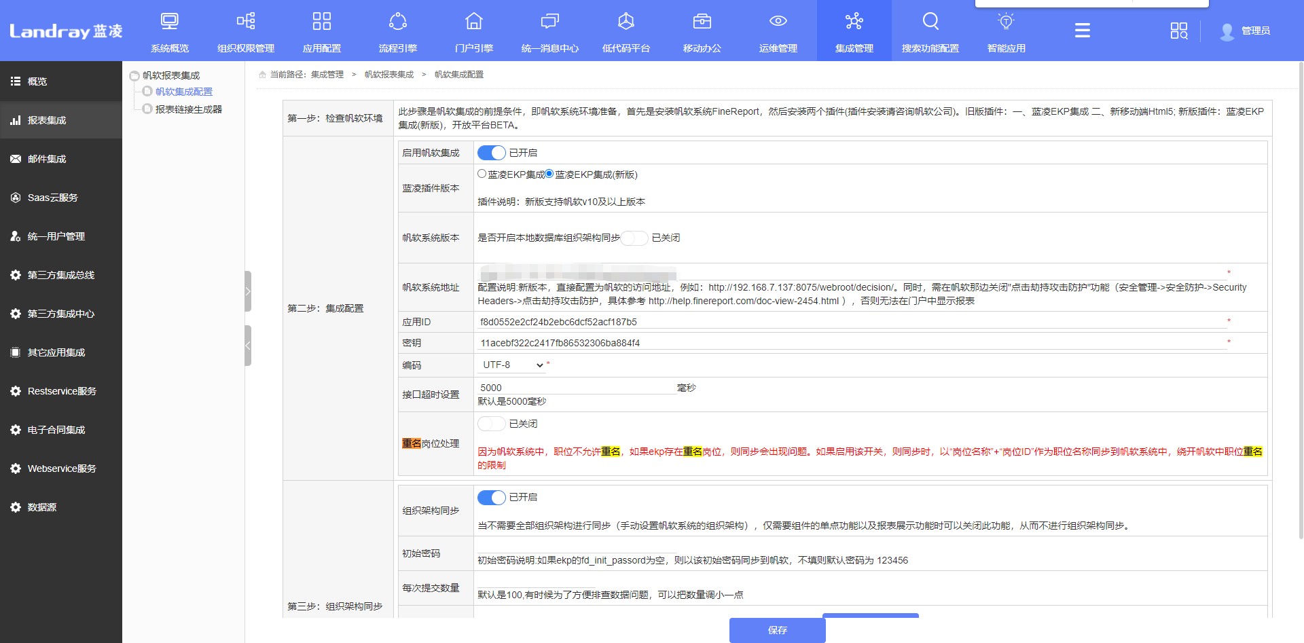
Task: Click 移动办公 briefcase icon
Action: pyautogui.click(x=702, y=21)
